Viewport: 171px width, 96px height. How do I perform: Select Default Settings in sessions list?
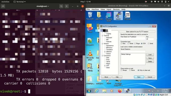tap(126, 54)
